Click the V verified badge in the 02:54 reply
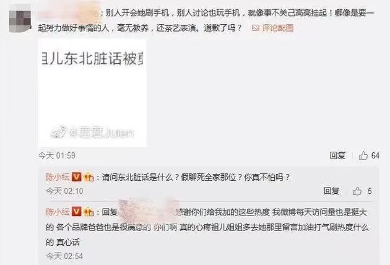The height and width of the screenshot is (265, 390). 76,212
